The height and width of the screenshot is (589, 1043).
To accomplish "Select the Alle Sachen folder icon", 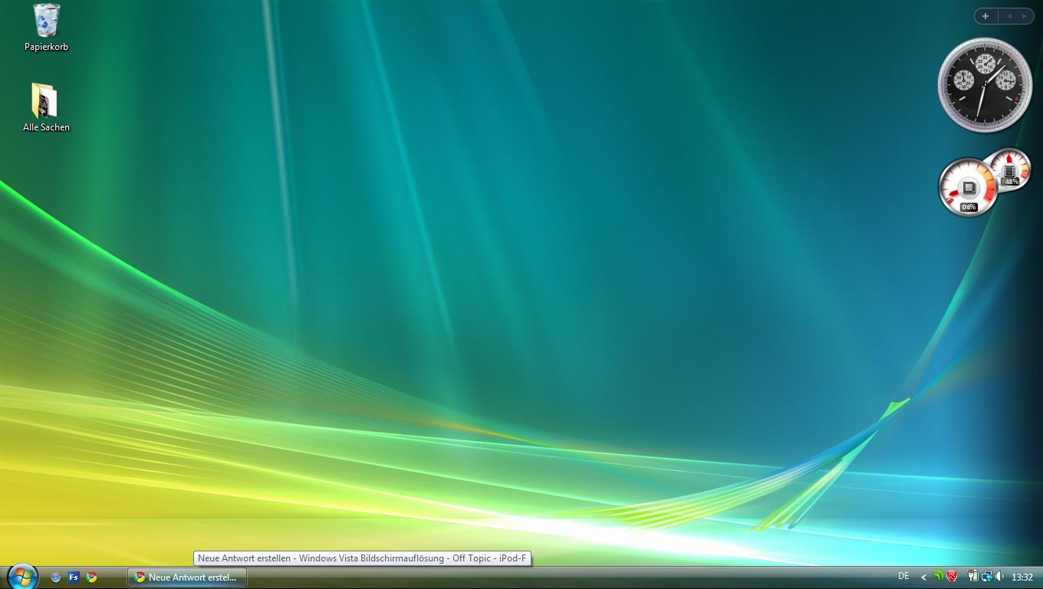I will 46,107.
